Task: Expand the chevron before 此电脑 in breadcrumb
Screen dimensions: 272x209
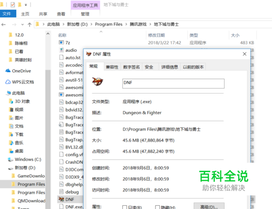Action: coord(44,24)
